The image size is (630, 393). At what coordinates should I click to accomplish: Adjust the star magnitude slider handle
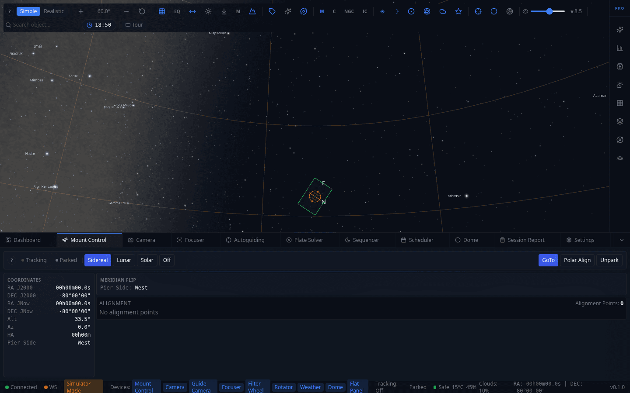click(549, 11)
